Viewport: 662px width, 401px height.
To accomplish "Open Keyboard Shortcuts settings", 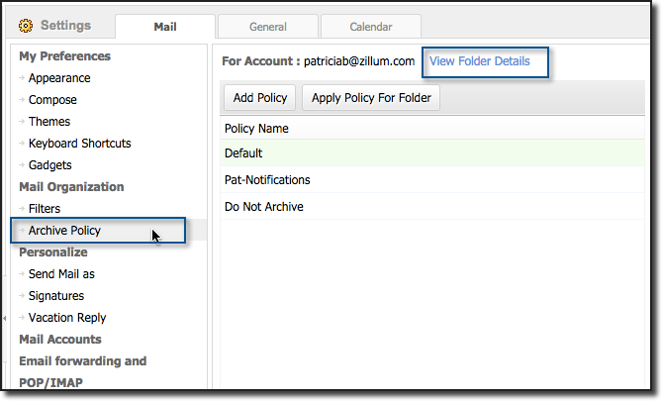I will [79, 144].
